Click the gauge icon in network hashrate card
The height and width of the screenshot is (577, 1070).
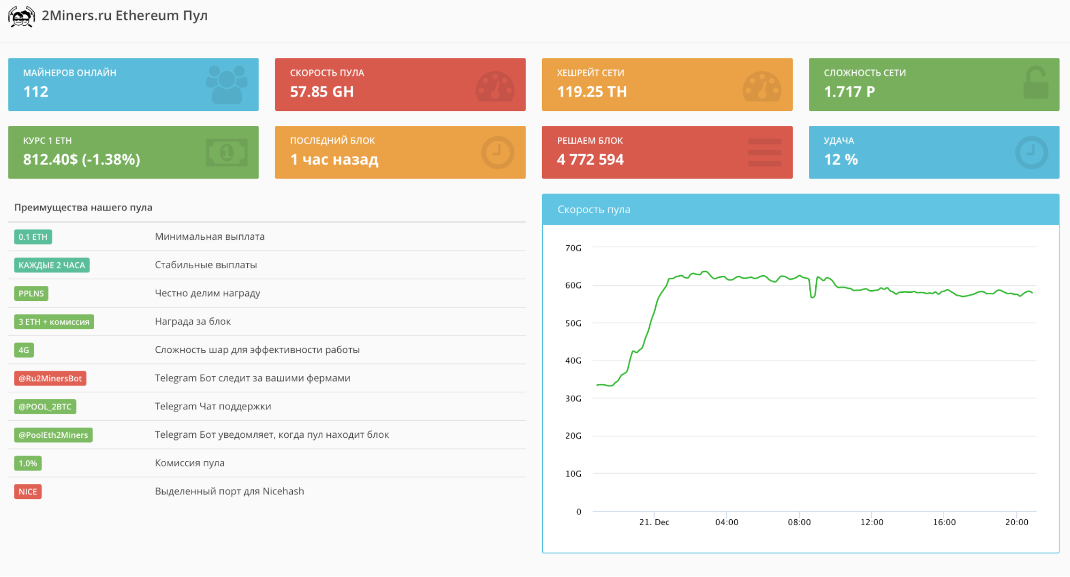pyautogui.click(x=762, y=86)
